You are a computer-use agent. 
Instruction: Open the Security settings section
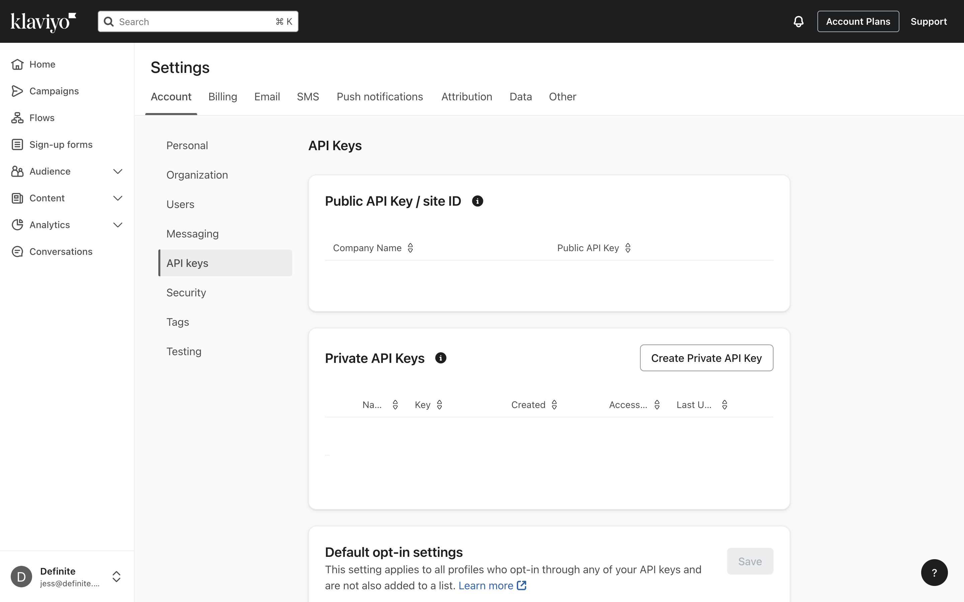(186, 293)
